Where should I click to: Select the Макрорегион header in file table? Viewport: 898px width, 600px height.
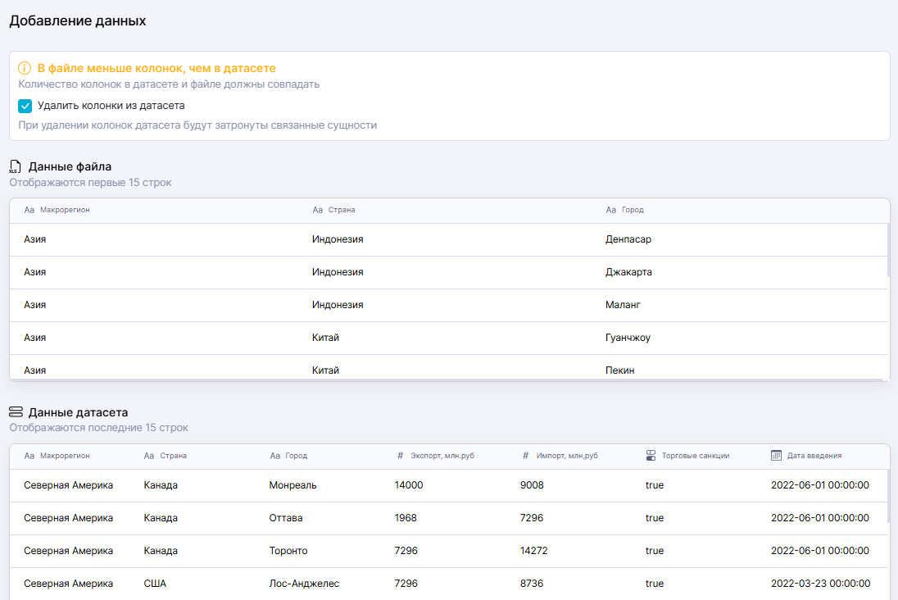click(x=65, y=210)
